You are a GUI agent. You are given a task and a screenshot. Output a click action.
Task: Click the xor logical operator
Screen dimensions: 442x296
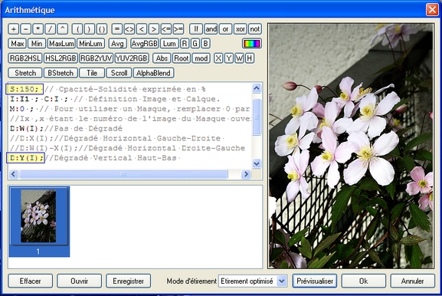(241, 29)
